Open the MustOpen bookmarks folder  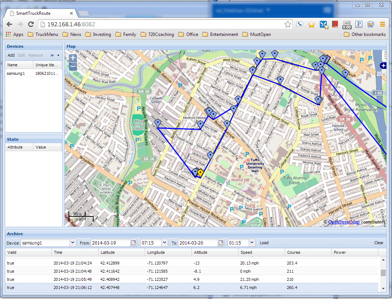(257, 34)
